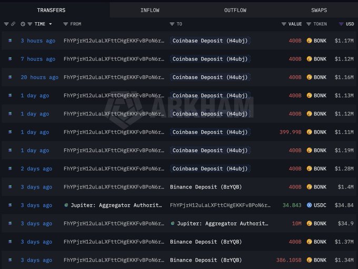Image resolution: width=358 pixels, height=269 pixels.
Task: Click the FROM column header label
Action: [x=76, y=24]
